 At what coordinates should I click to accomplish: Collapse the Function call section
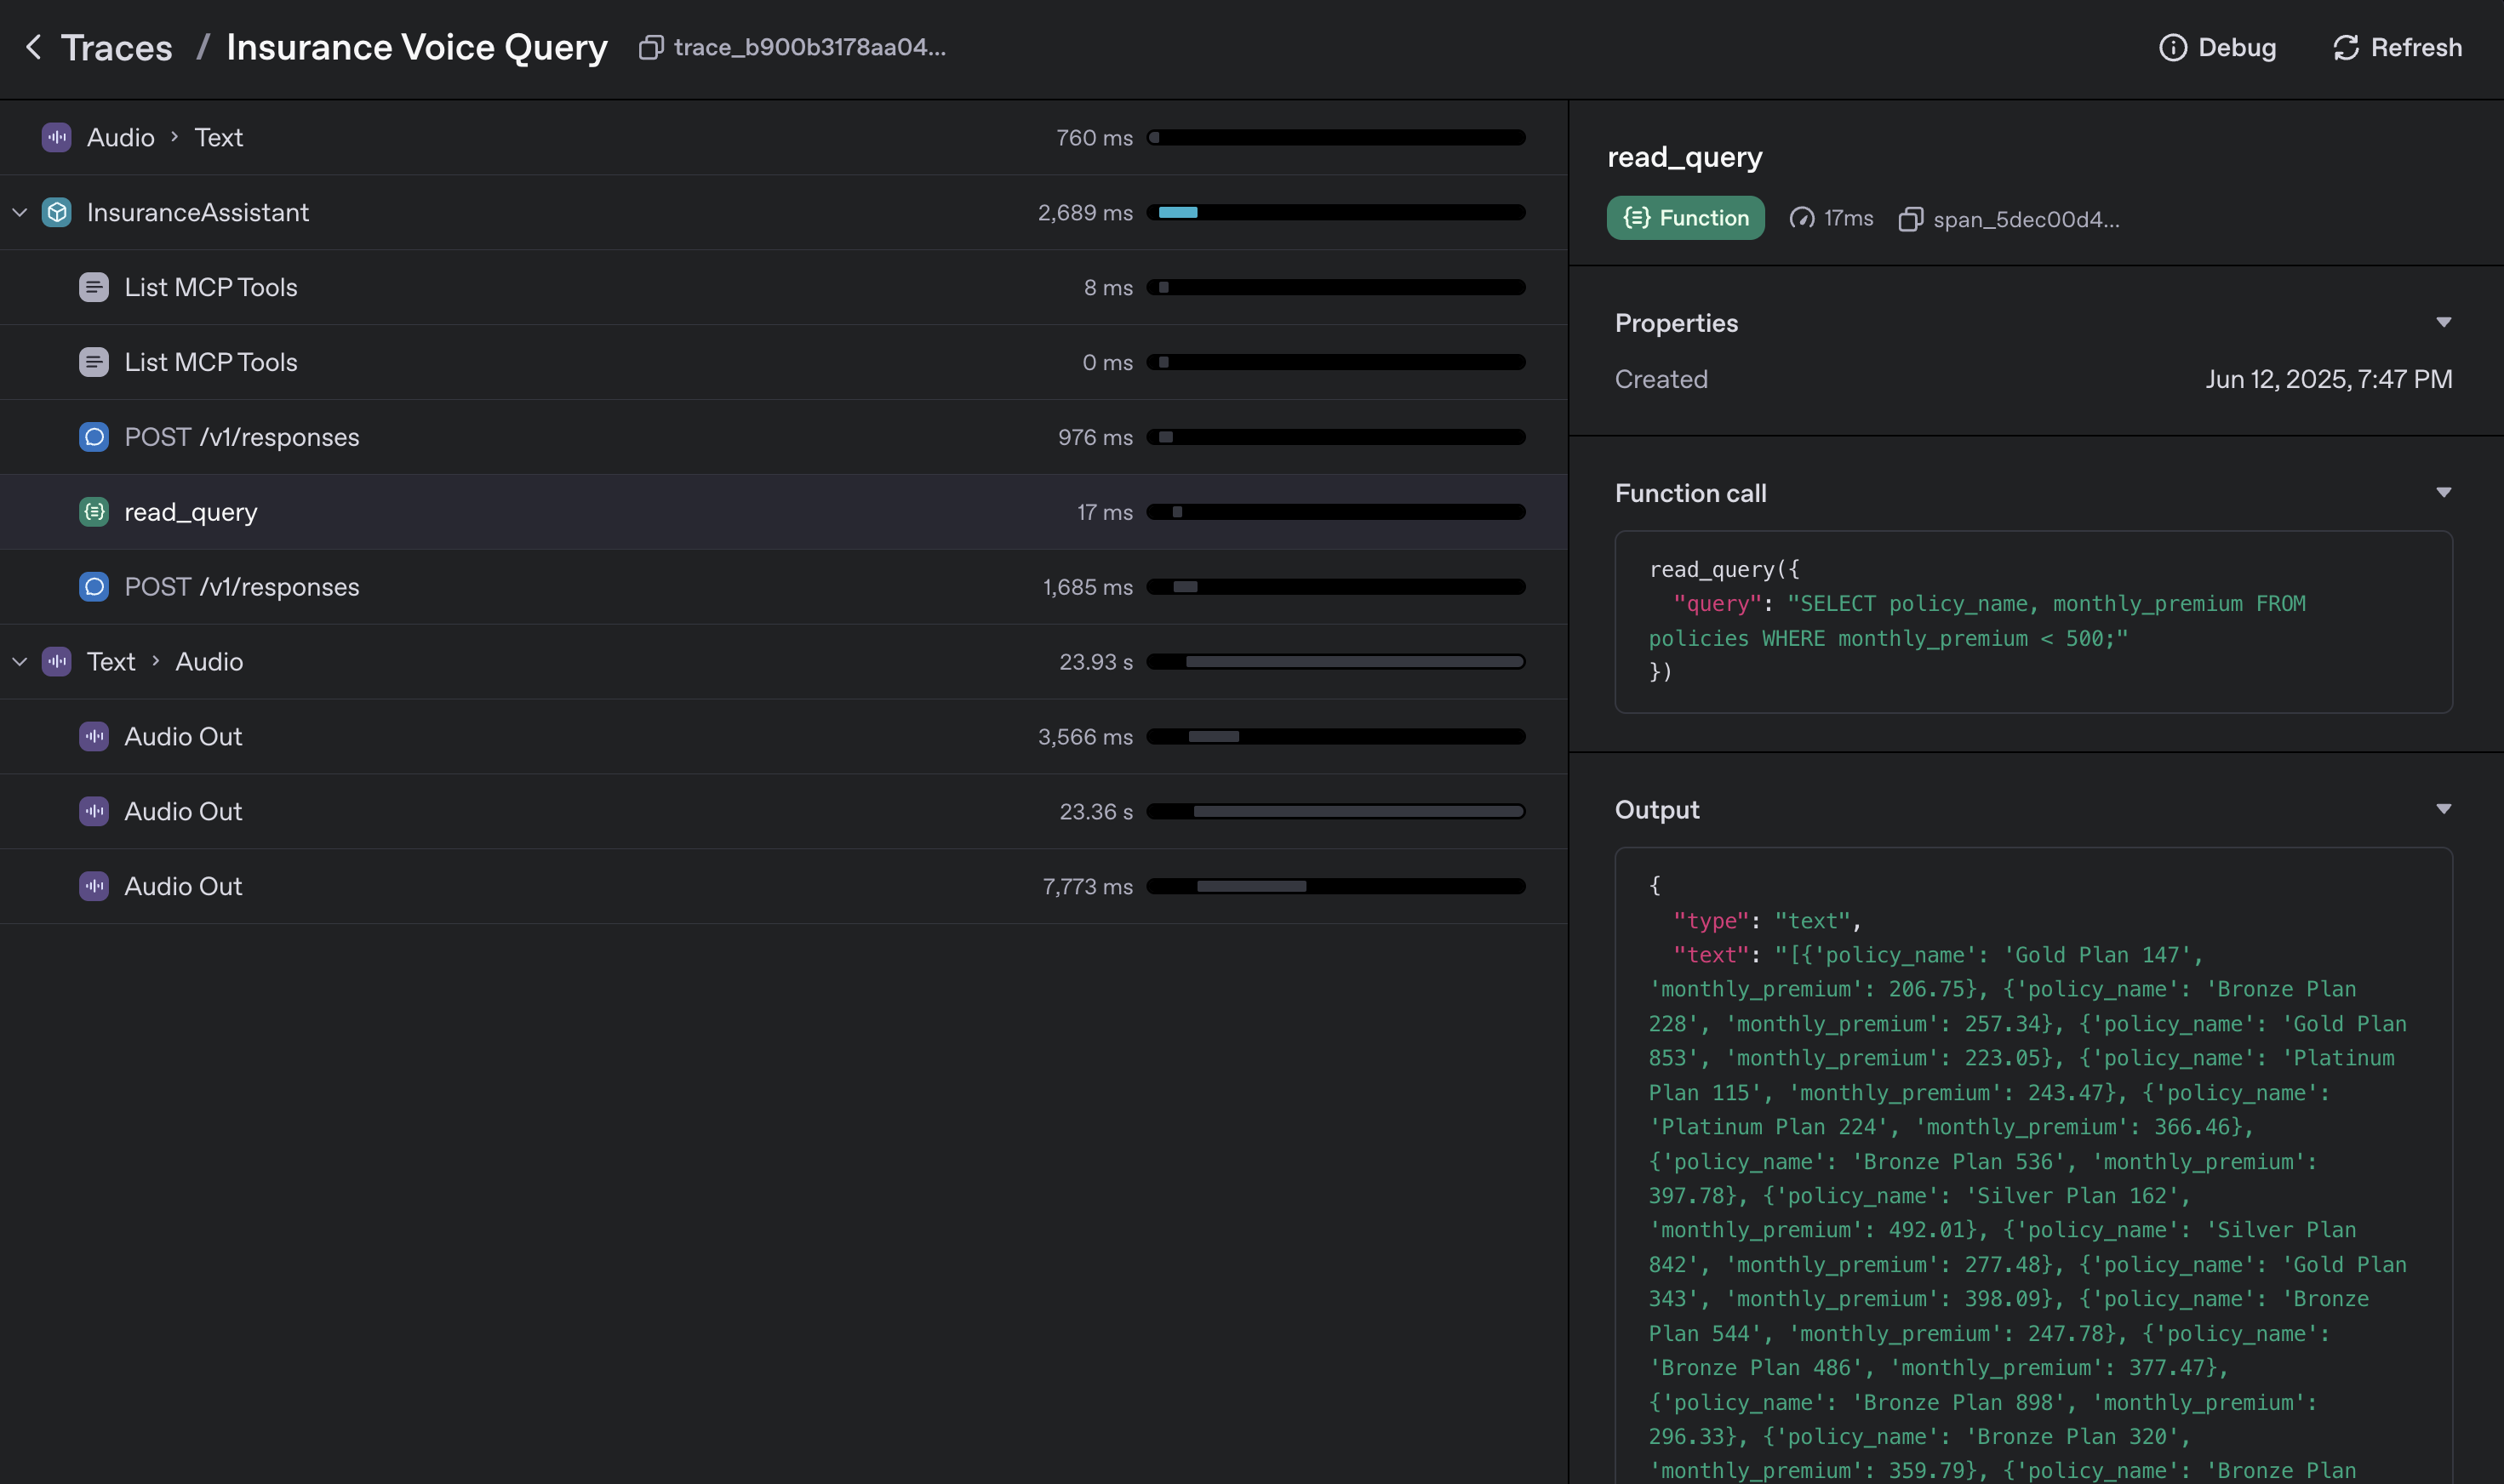(2443, 493)
